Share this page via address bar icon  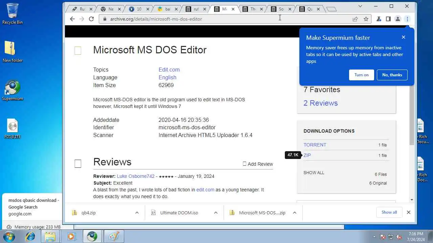tap(355, 19)
